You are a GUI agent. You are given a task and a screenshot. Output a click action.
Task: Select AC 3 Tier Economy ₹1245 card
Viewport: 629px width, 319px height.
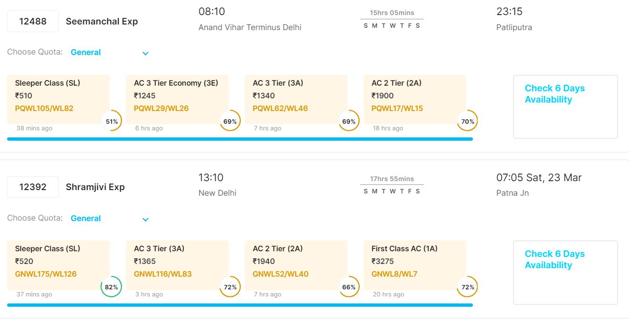click(177, 96)
